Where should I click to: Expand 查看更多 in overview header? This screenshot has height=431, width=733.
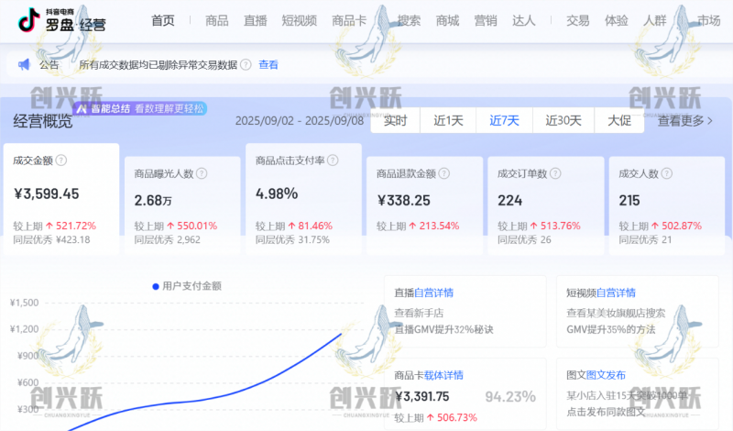coord(686,120)
